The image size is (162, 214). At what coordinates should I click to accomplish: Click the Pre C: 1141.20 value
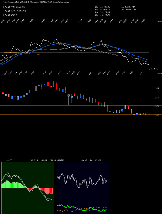[102, 15]
